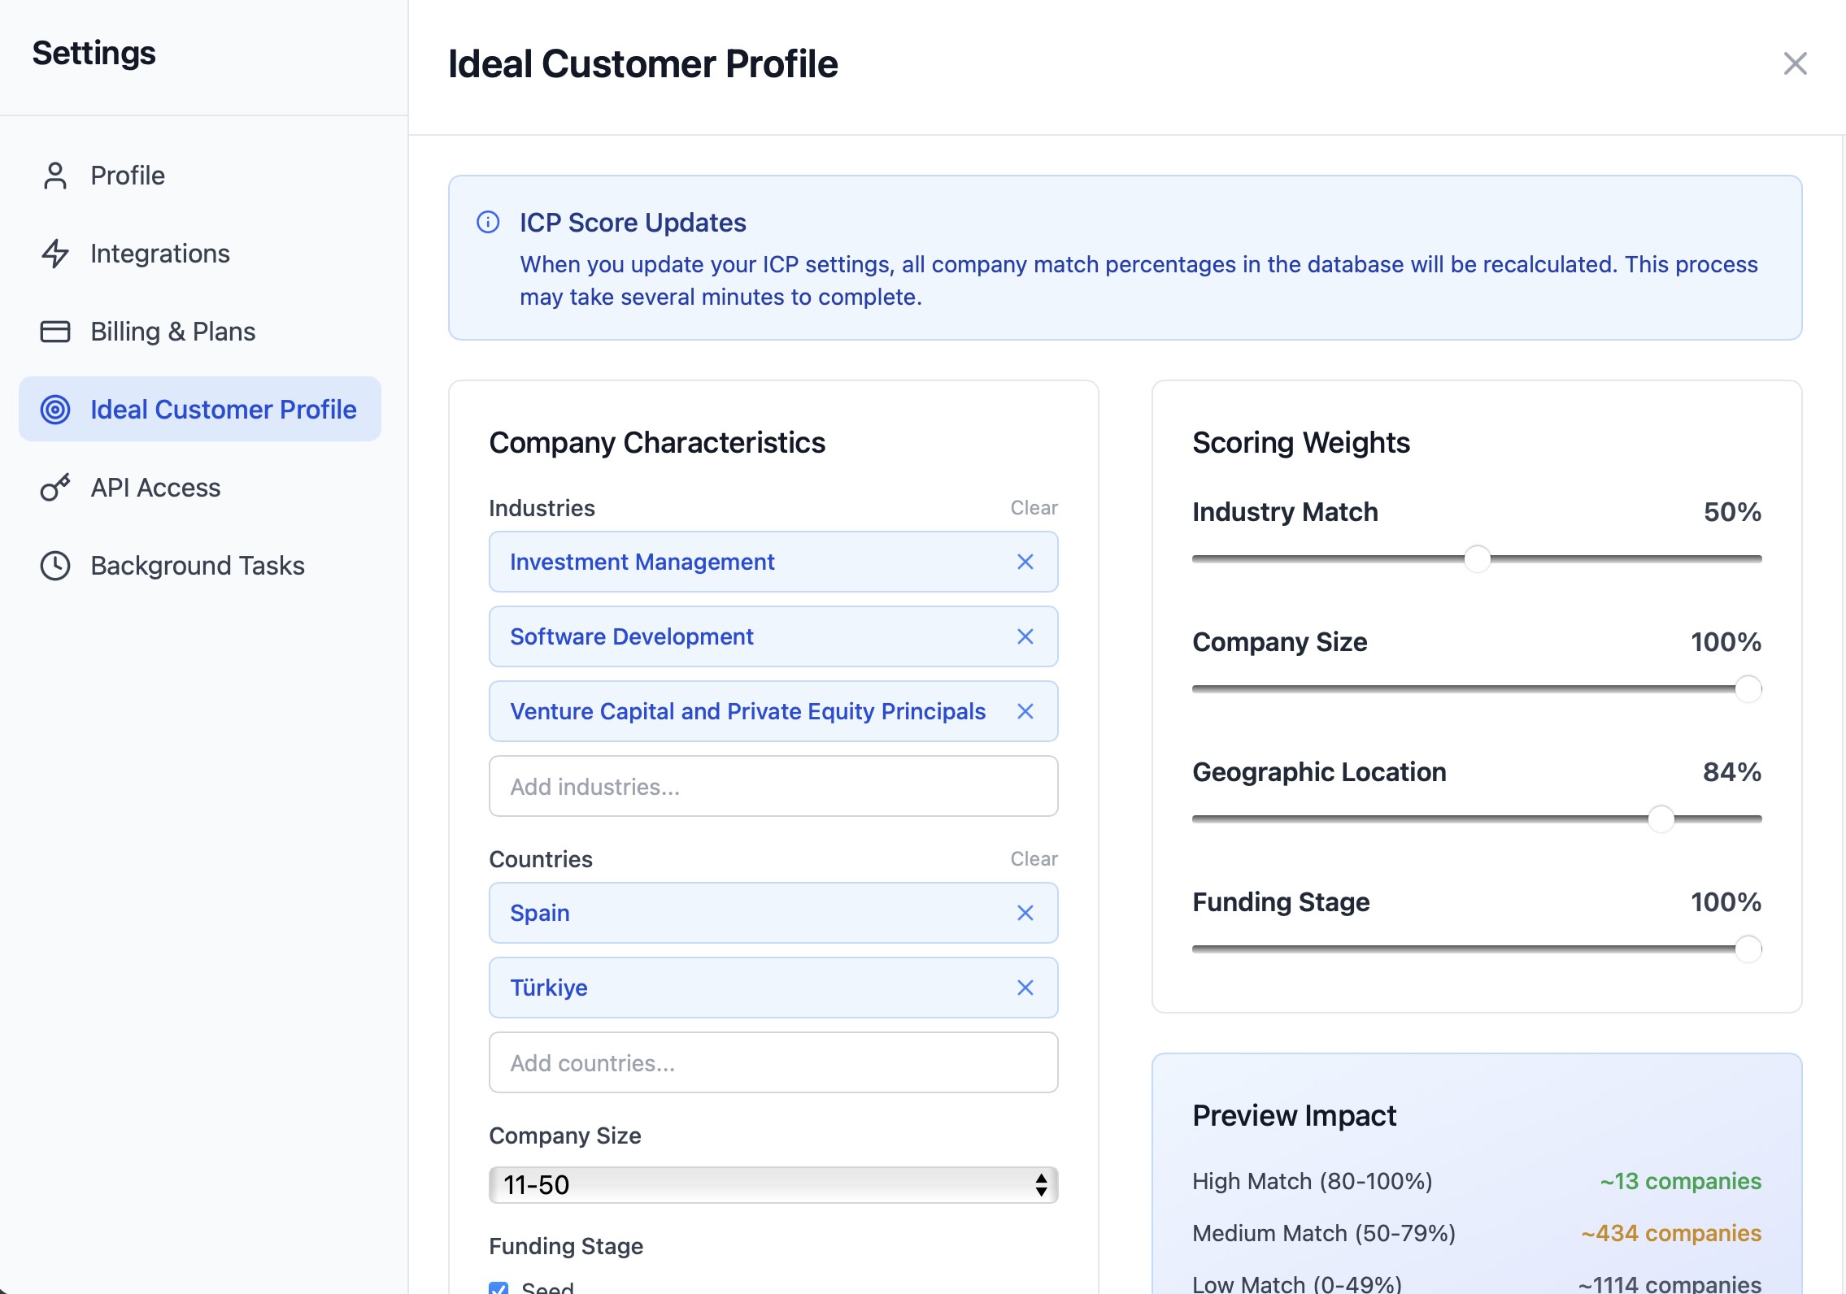Click the Background Tasks clock icon
This screenshot has height=1294, width=1846.
coord(55,565)
